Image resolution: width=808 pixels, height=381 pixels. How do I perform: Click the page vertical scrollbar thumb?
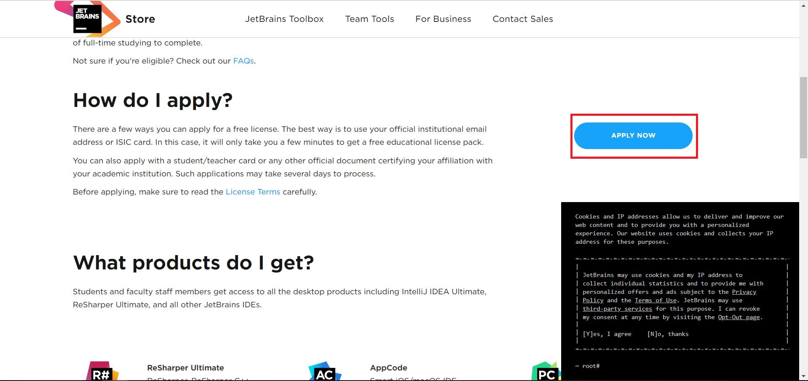click(803, 117)
